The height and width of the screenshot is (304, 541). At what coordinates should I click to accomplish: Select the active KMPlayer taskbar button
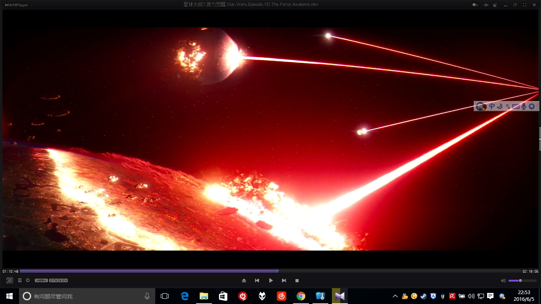(340, 296)
